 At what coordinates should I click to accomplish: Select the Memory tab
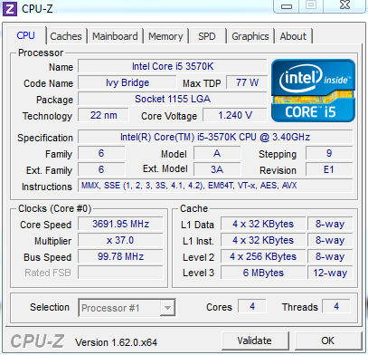(x=165, y=36)
